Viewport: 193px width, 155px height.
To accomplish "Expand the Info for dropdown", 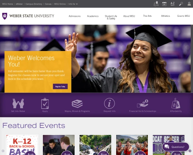I will click(x=73, y=4).
